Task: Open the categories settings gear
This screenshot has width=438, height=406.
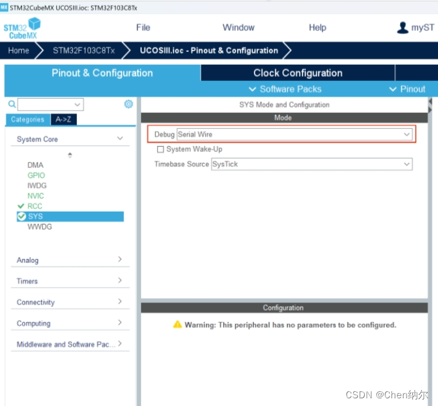Action: click(x=128, y=104)
